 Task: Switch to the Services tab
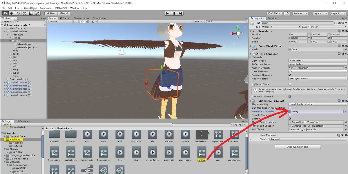(x=272, y=18)
